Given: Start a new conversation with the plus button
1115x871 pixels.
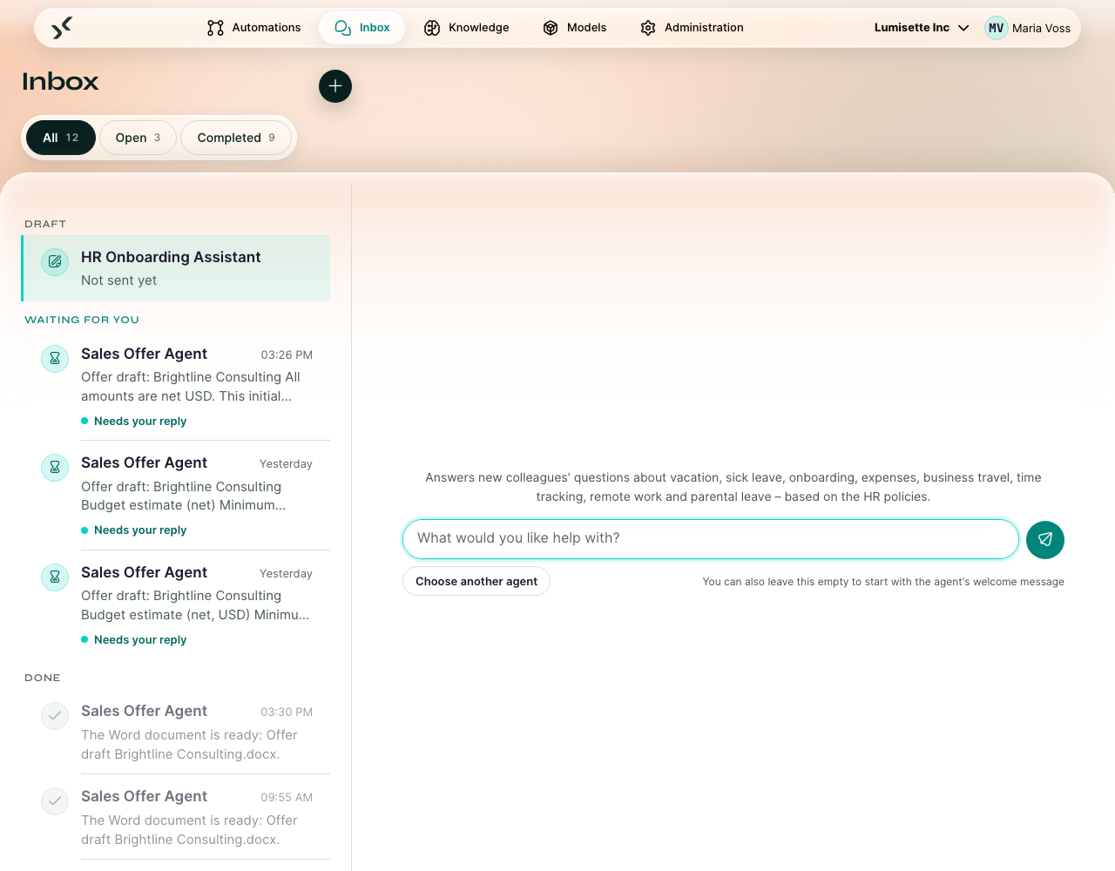Looking at the screenshot, I should [335, 86].
